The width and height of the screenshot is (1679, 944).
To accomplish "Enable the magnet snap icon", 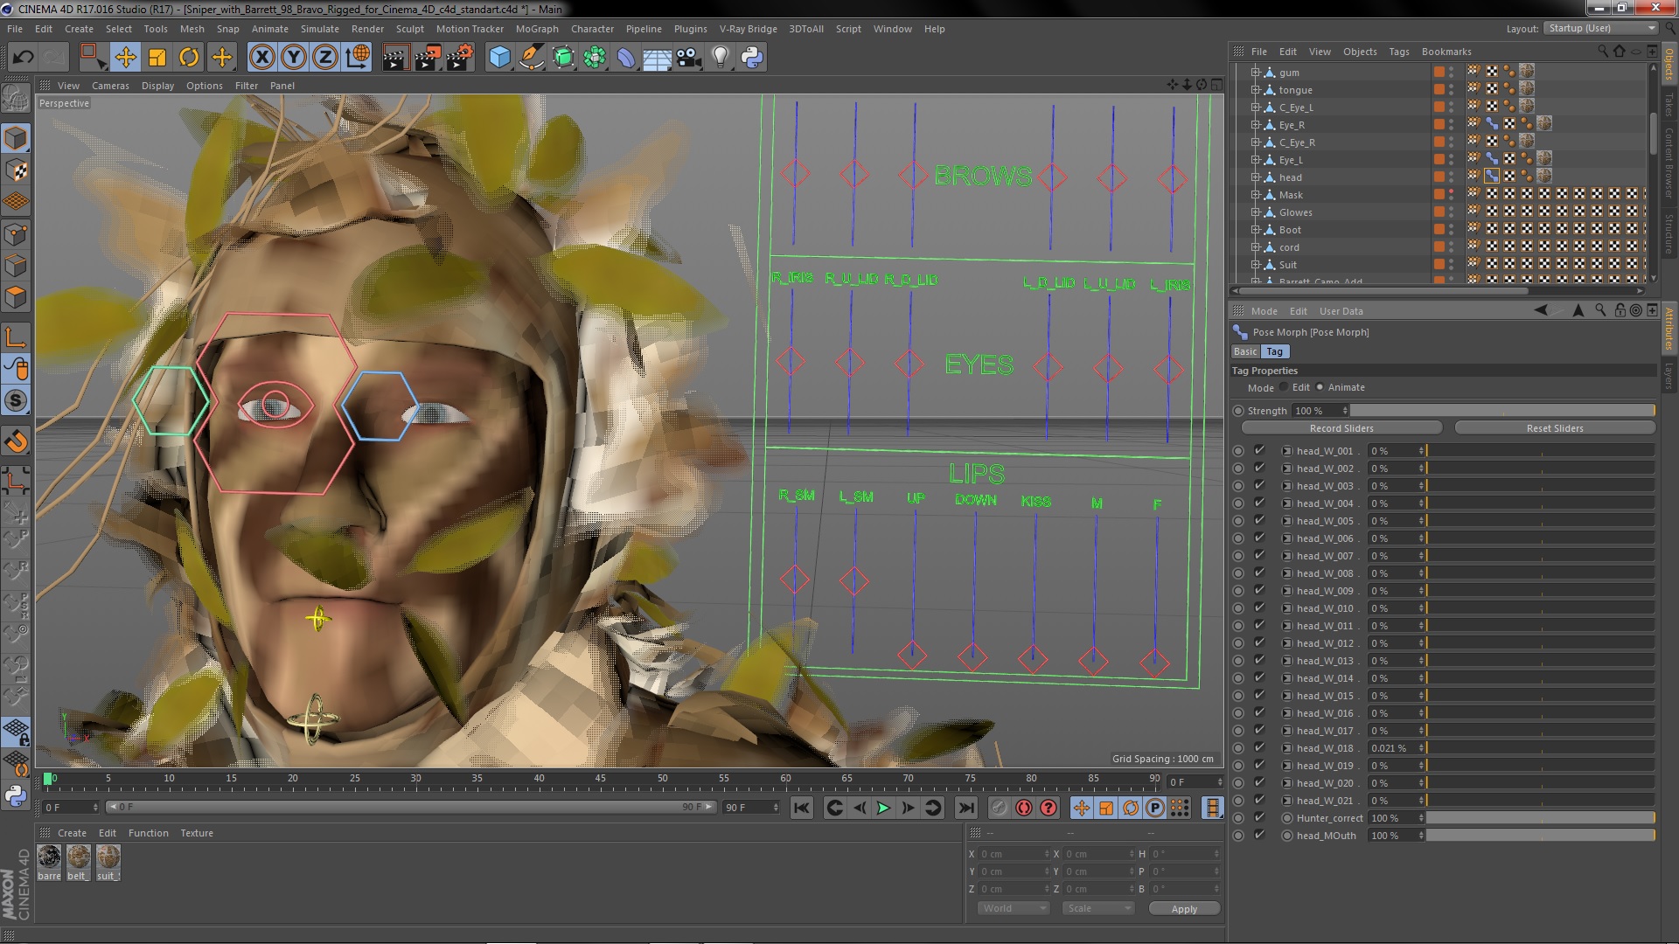I will click(x=16, y=441).
